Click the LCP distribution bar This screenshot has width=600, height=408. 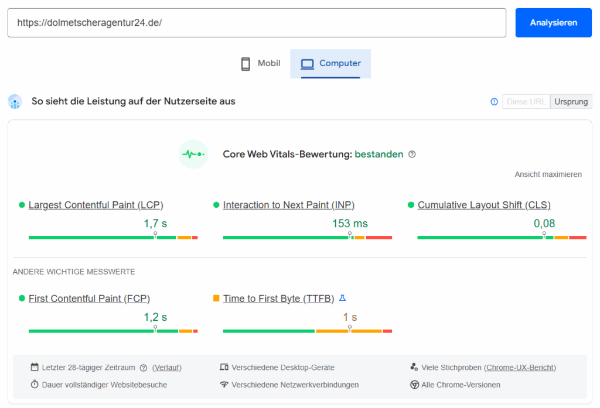[113, 238]
